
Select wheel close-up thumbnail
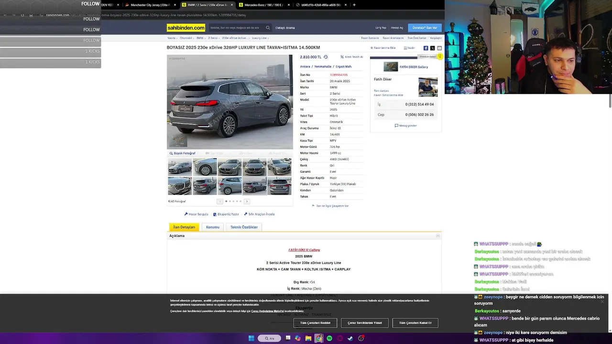click(205, 167)
